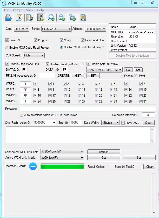This screenshot has width=159, height=218.
Task: Open the Connected WCH-Link List dropdown
Action: pyautogui.click(x=62, y=151)
